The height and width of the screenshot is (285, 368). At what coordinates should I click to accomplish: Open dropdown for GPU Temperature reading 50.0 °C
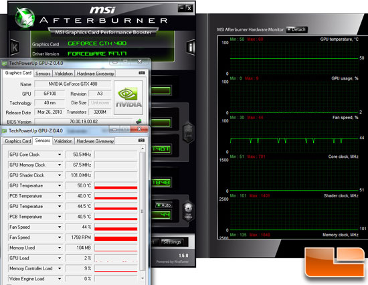(x=60, y=185)
